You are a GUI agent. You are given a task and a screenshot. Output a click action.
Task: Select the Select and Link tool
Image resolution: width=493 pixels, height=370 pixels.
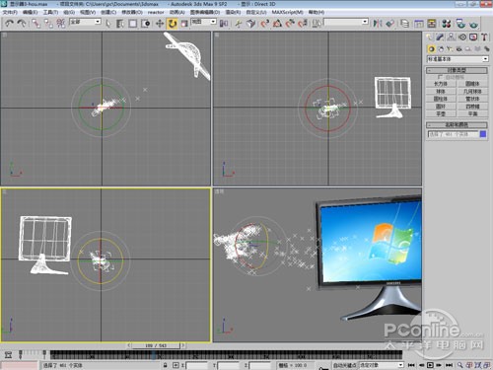tap(35, 24)
